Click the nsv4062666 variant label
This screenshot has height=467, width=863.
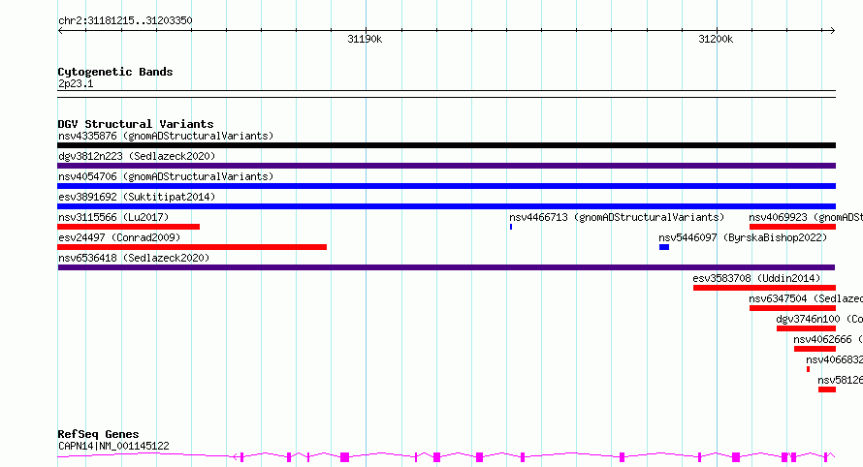828,339
